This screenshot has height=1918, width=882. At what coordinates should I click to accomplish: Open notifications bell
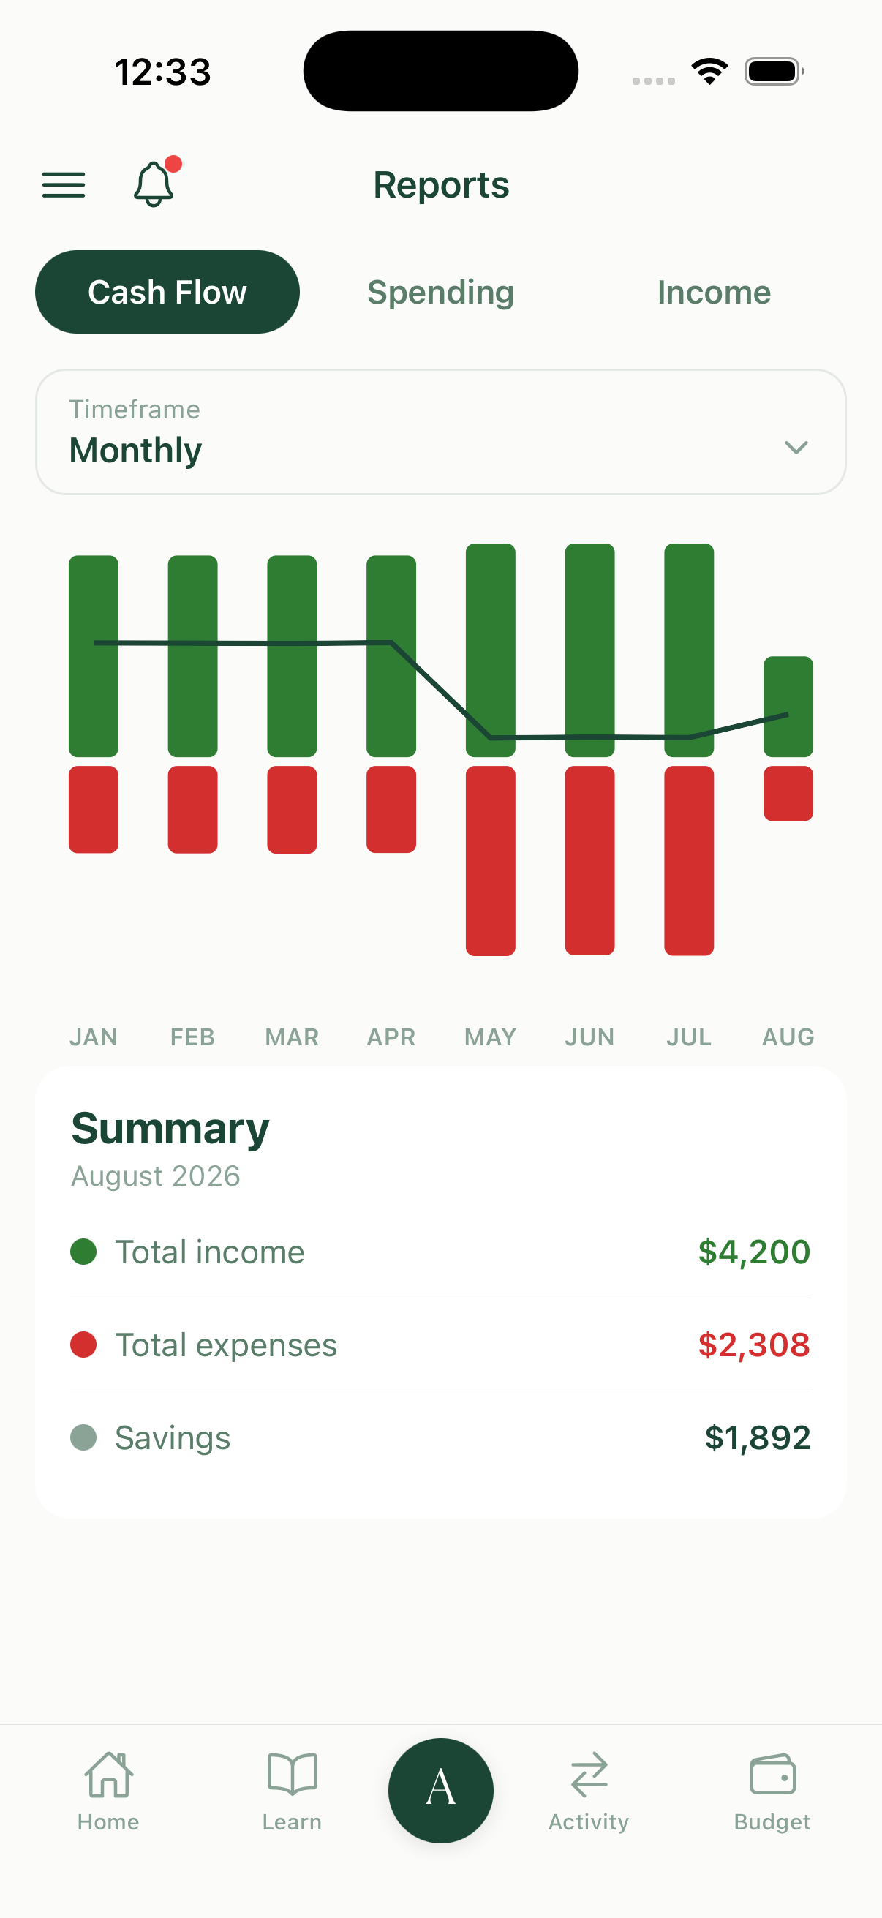[155, 183]
